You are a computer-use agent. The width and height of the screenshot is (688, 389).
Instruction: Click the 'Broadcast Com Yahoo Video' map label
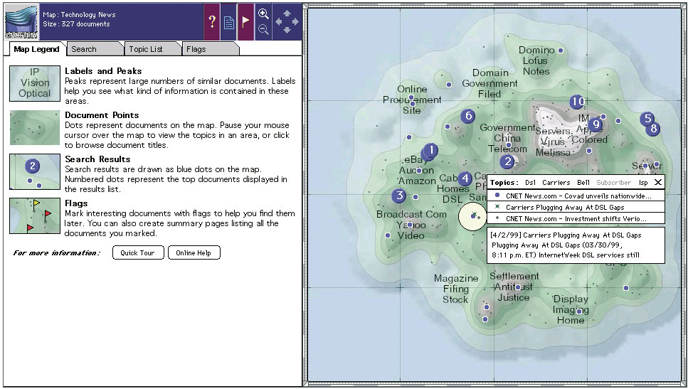(411, 225)
